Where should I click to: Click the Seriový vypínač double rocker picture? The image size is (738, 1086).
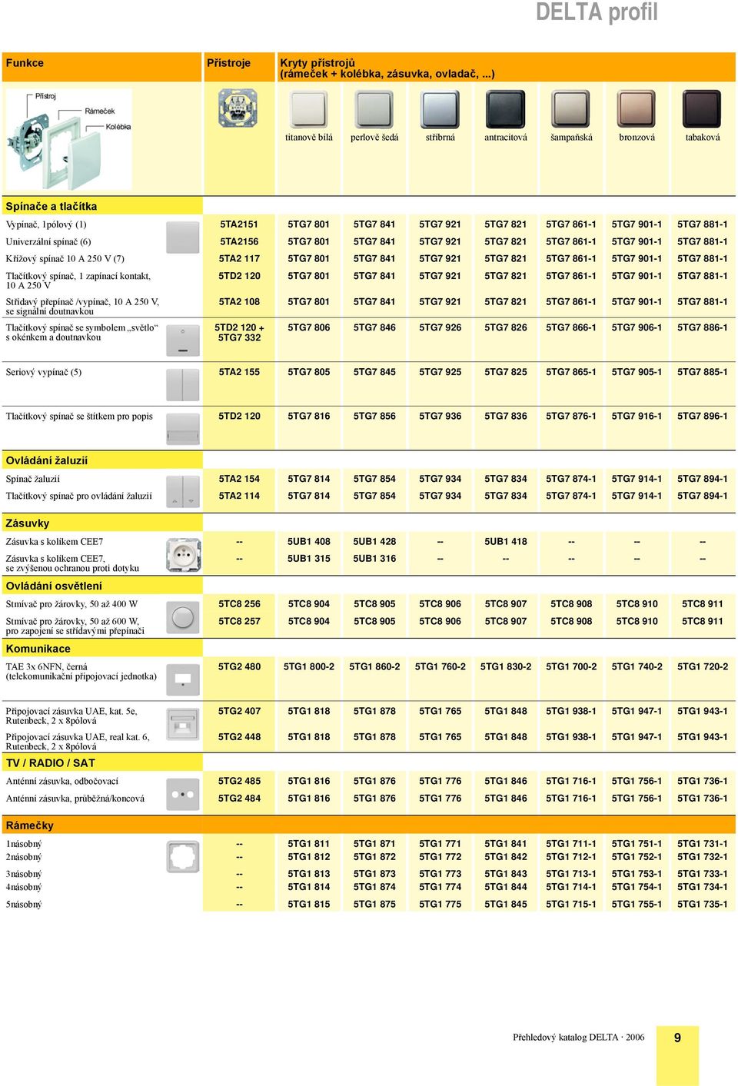tap(183, 385)
